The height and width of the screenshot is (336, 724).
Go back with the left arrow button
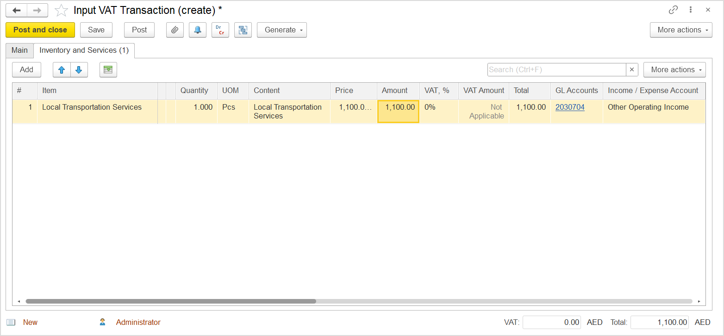pos(16,10)
